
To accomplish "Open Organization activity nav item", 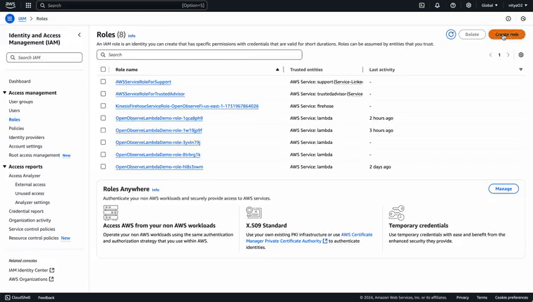I will tap(30, 220).
